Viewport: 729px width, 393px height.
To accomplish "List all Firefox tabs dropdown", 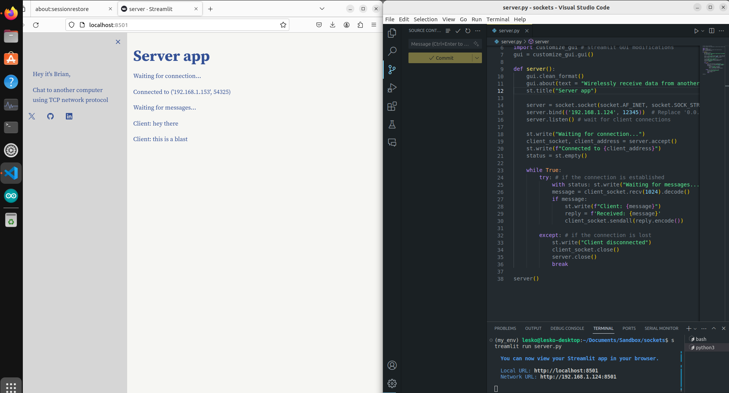I will point(322,9).
